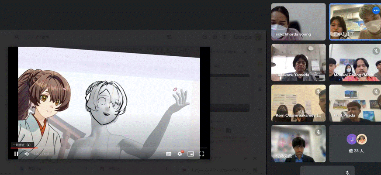
Task: Select the sokchhorda soung video tile
Action: tap(298, 21)
